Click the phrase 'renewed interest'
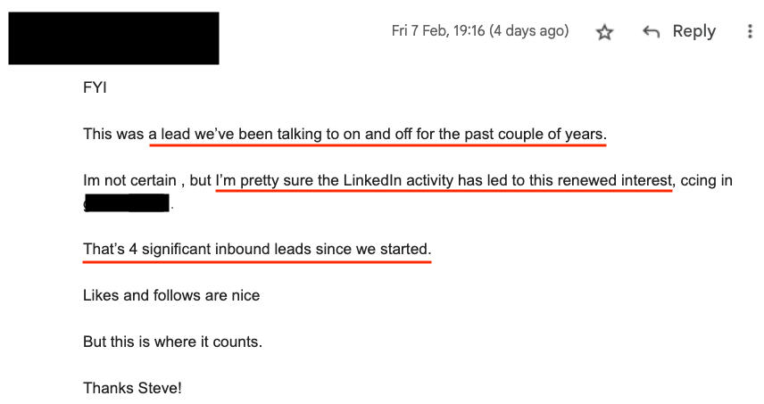 click(x=615, y=180)
